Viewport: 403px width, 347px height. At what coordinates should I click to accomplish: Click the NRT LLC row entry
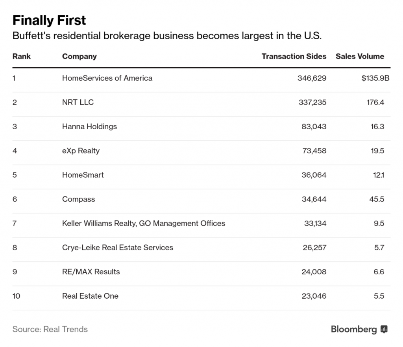coord(78,102)
